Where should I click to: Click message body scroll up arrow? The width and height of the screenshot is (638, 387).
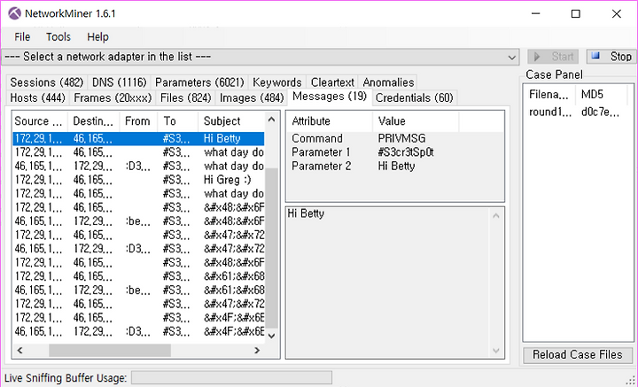[496, 215]
